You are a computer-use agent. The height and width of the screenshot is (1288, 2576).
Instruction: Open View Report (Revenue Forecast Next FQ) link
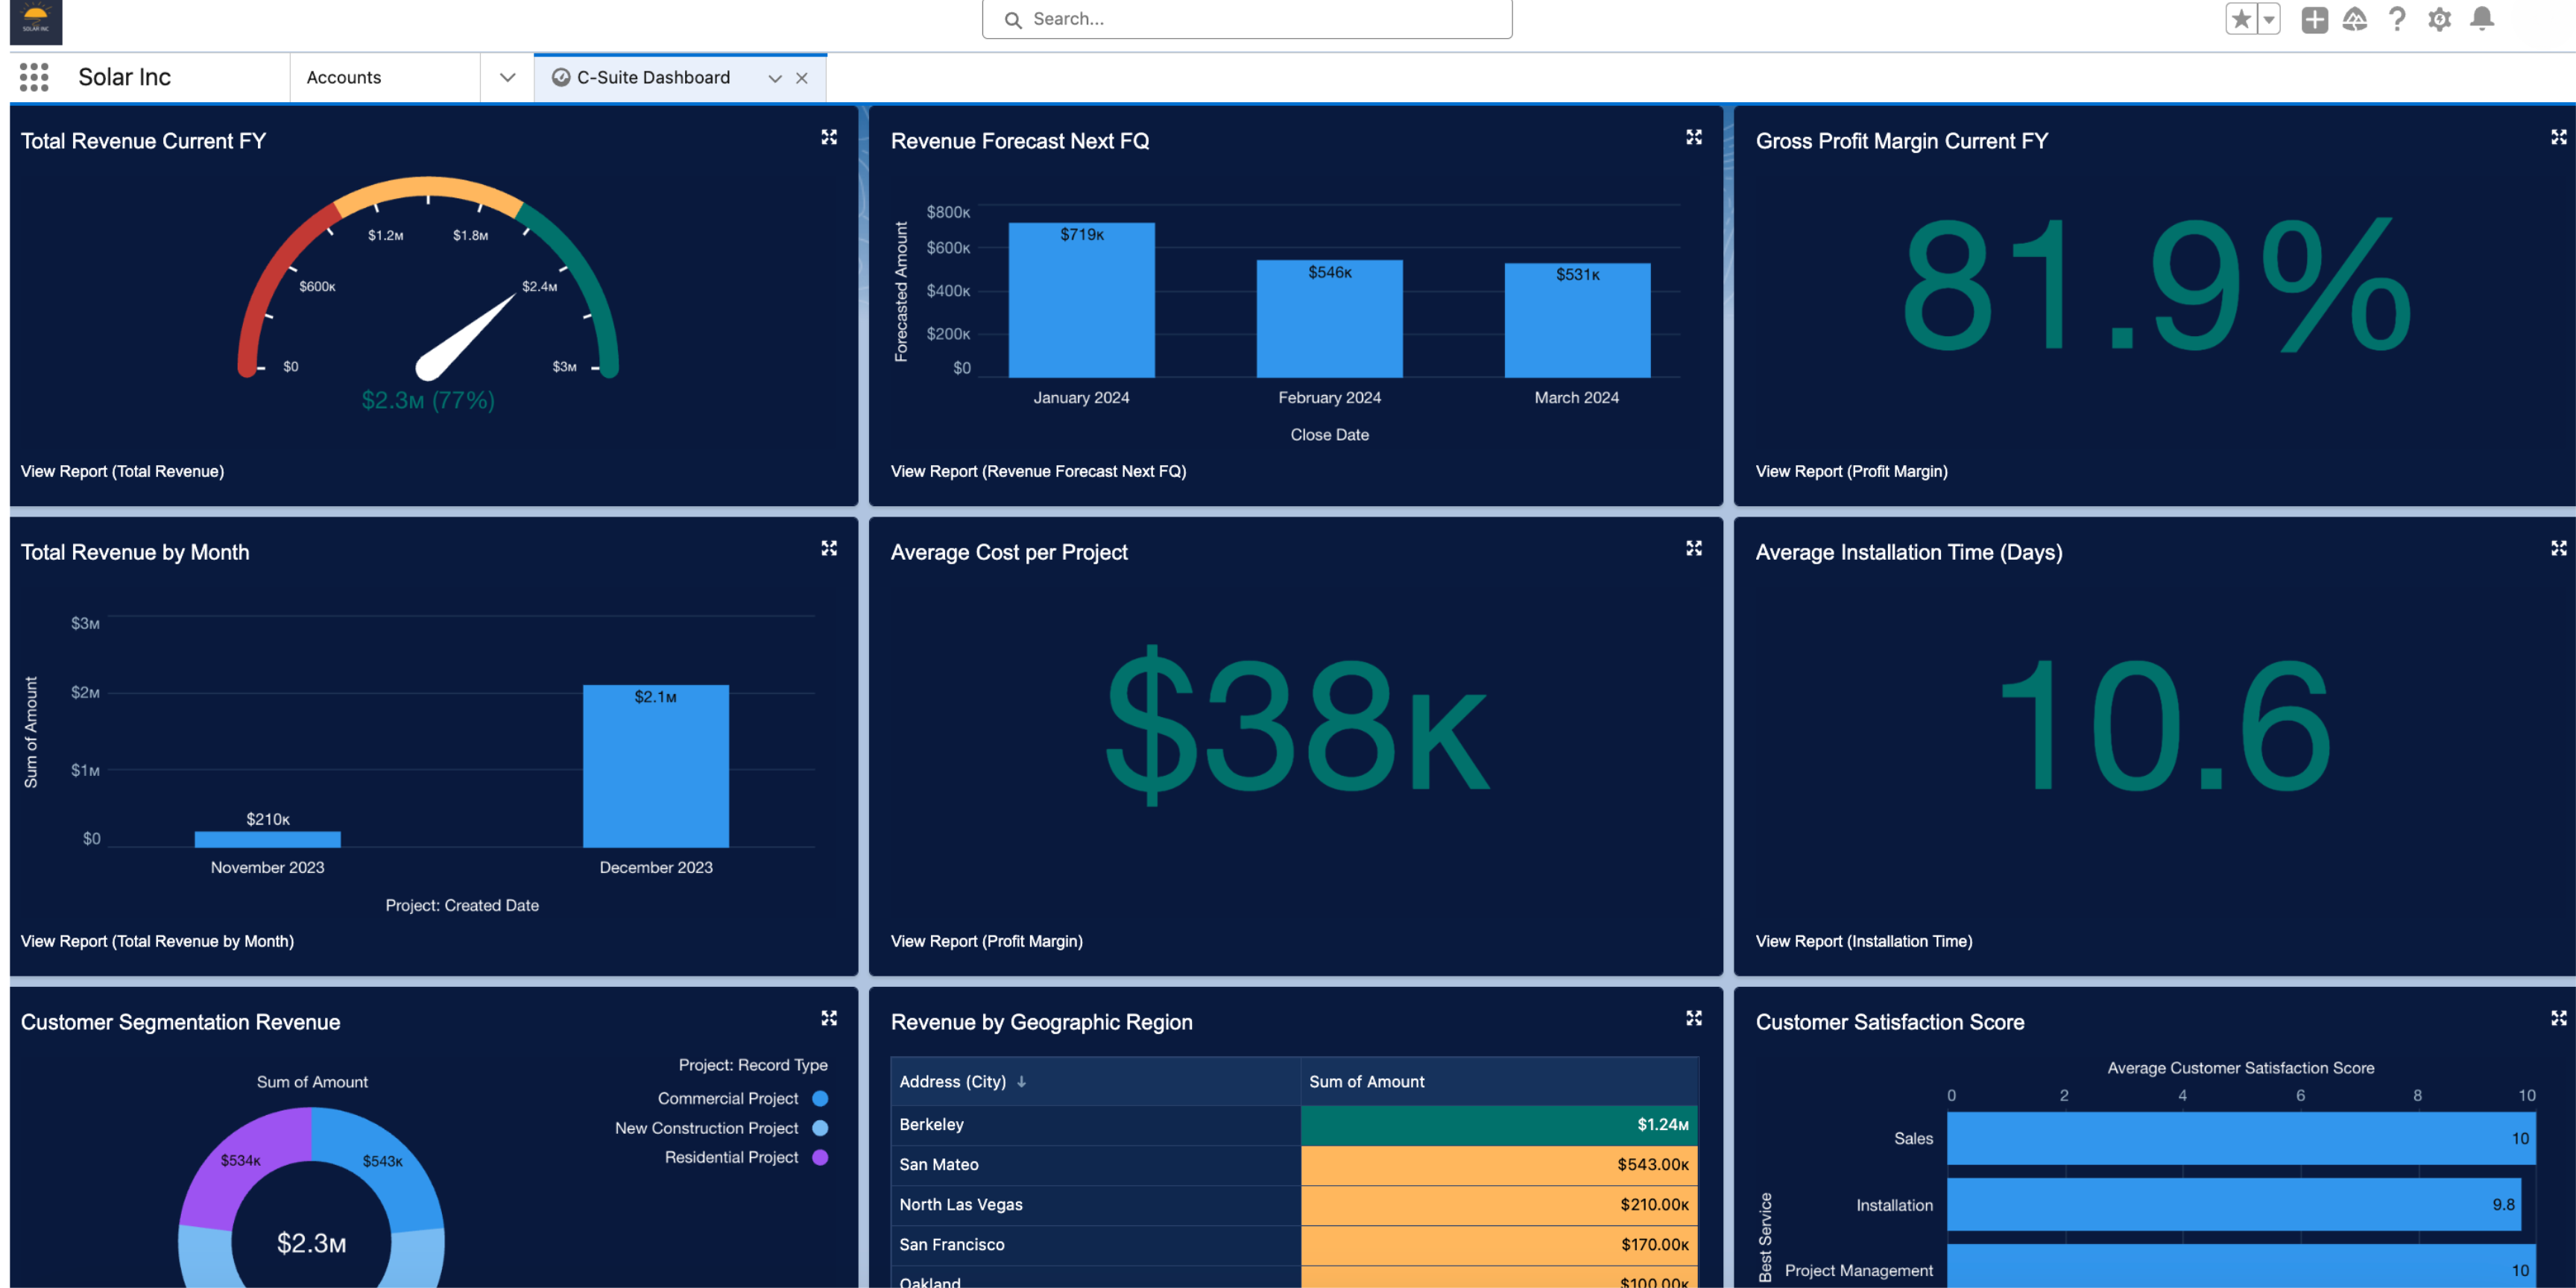1038,471
